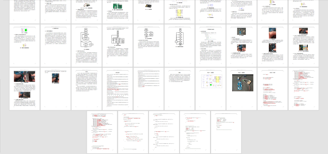Select the code page right after 附录三 title page

[304, 89]
